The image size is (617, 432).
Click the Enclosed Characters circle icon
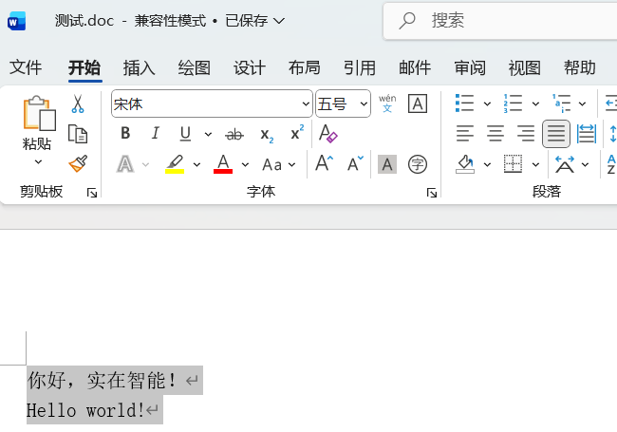click(418, 164)
